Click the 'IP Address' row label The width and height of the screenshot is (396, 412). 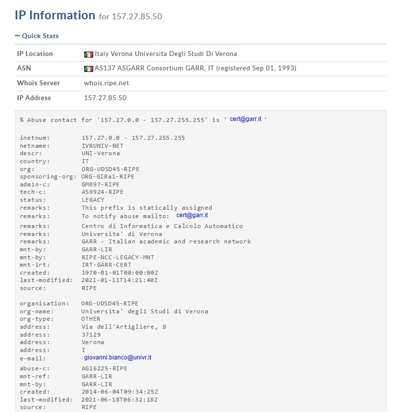point(34,98)
